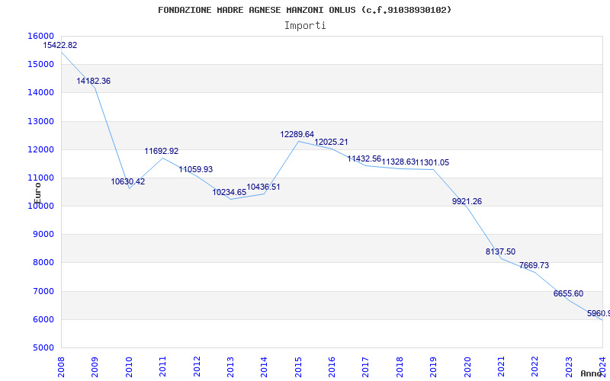This screenshot has height=381, width=610.
Task: Click the x-axis year 2023
Action: pos(569,367)
